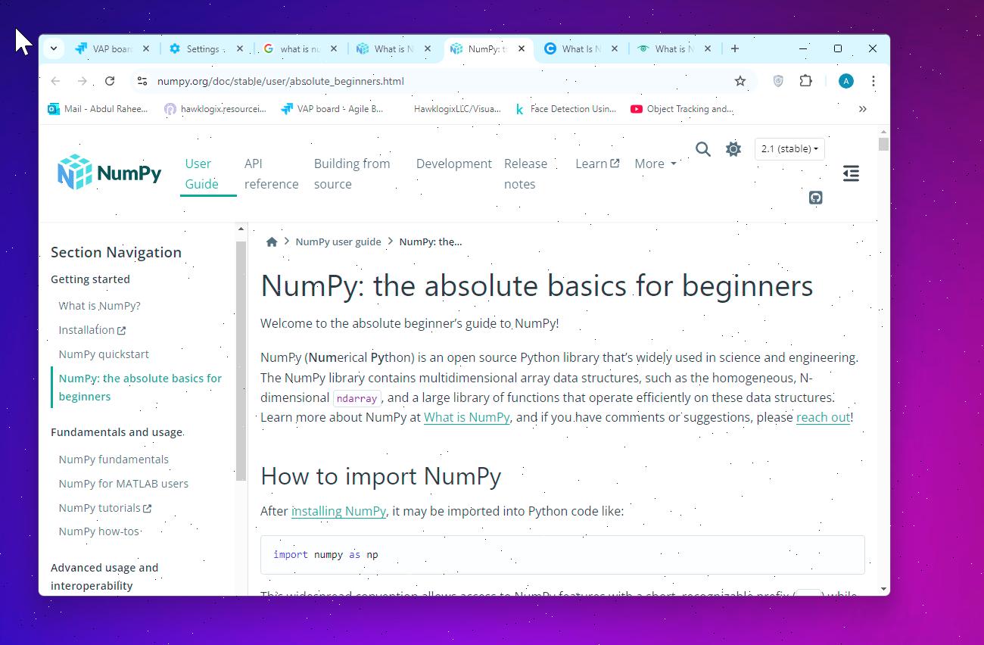This screenshot has height=645, width=984.
Task: Open Building from source nav item
Action: click(352, 173)
